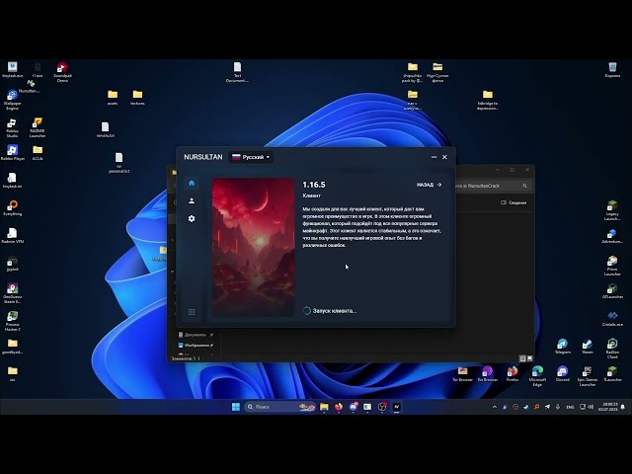Viewport: 632px width, 474px height.
Task: Open Badlion Client desktop shortcut
Action: pos(612,349)
